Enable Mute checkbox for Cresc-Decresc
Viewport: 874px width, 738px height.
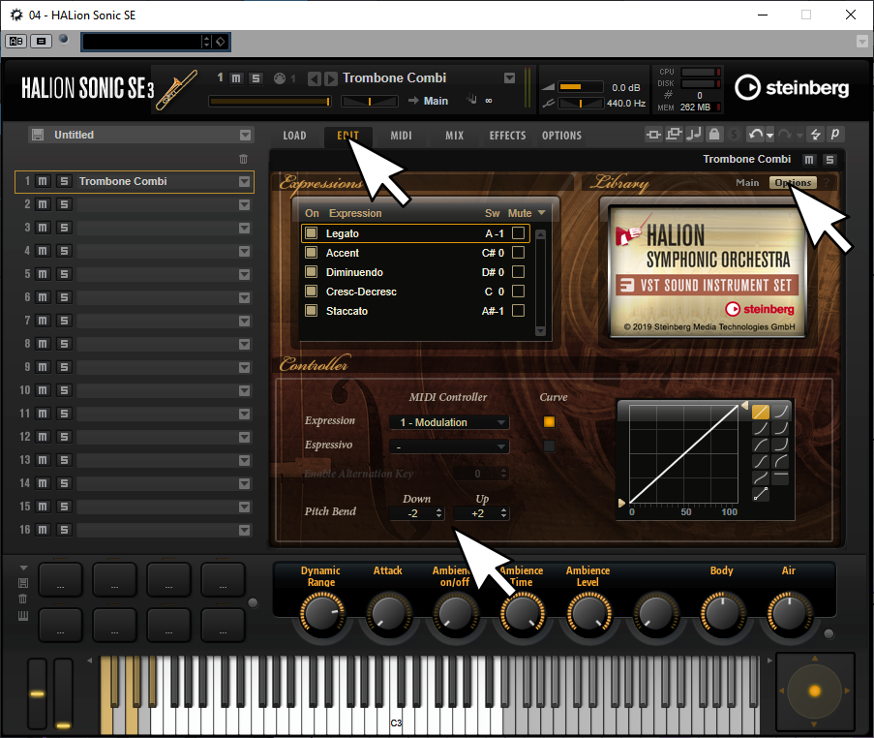point(518,292)
